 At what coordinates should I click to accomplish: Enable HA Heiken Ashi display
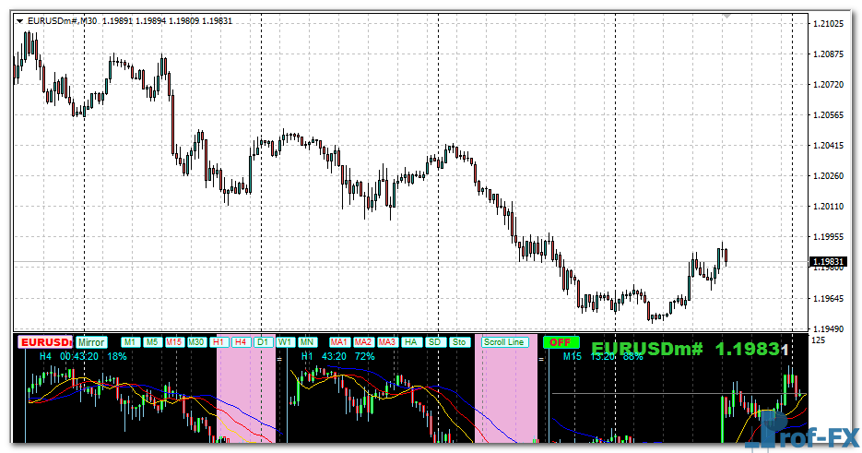coord(411,342)
